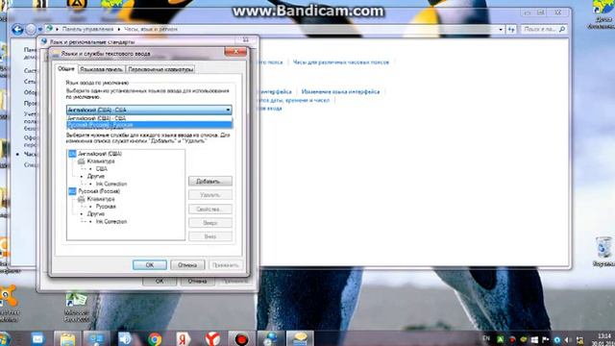The width and height of the screenshot is (615, 346).
Task: Select the Общие tab
Action: [x=66, y=68]
